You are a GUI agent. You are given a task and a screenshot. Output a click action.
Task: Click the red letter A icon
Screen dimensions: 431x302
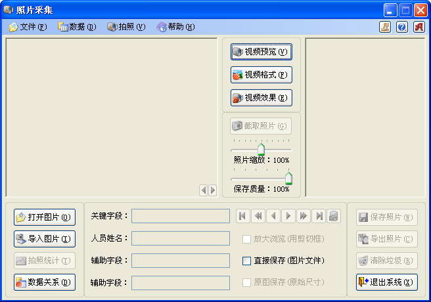419,27
